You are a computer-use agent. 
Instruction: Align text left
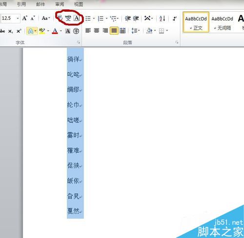tap(88, 31)
